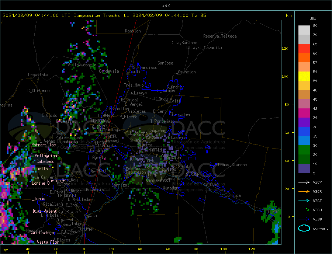Select the bright yellow 54 dBZ swatch
The height and width of the screenshot is (254, 332).
(304, 76)
